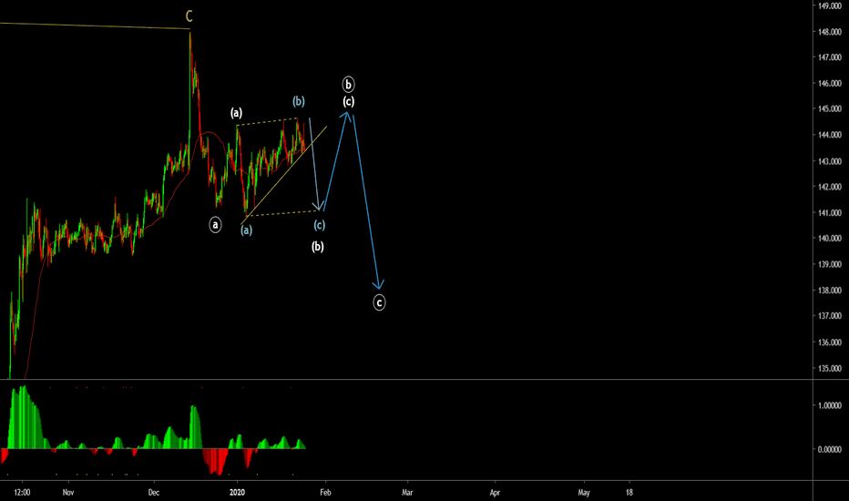Screen dimensions: 849x501
Task: Click the Apr time axis label
Action: [x=495, y=492]
